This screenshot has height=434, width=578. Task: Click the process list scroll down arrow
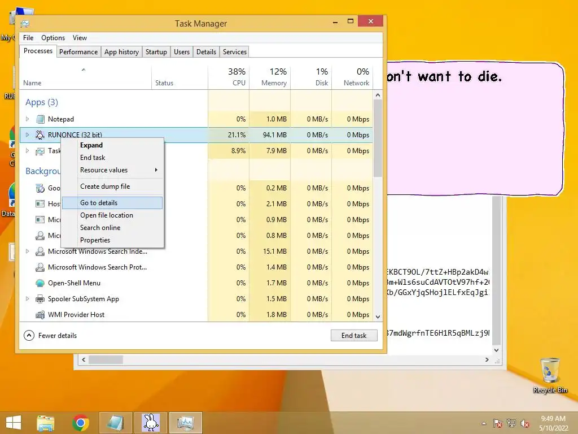(378, 316)
